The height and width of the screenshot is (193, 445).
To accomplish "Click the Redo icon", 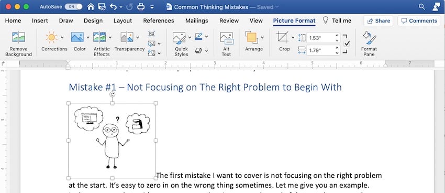I will pyautogui.click(x=129, y=7).
